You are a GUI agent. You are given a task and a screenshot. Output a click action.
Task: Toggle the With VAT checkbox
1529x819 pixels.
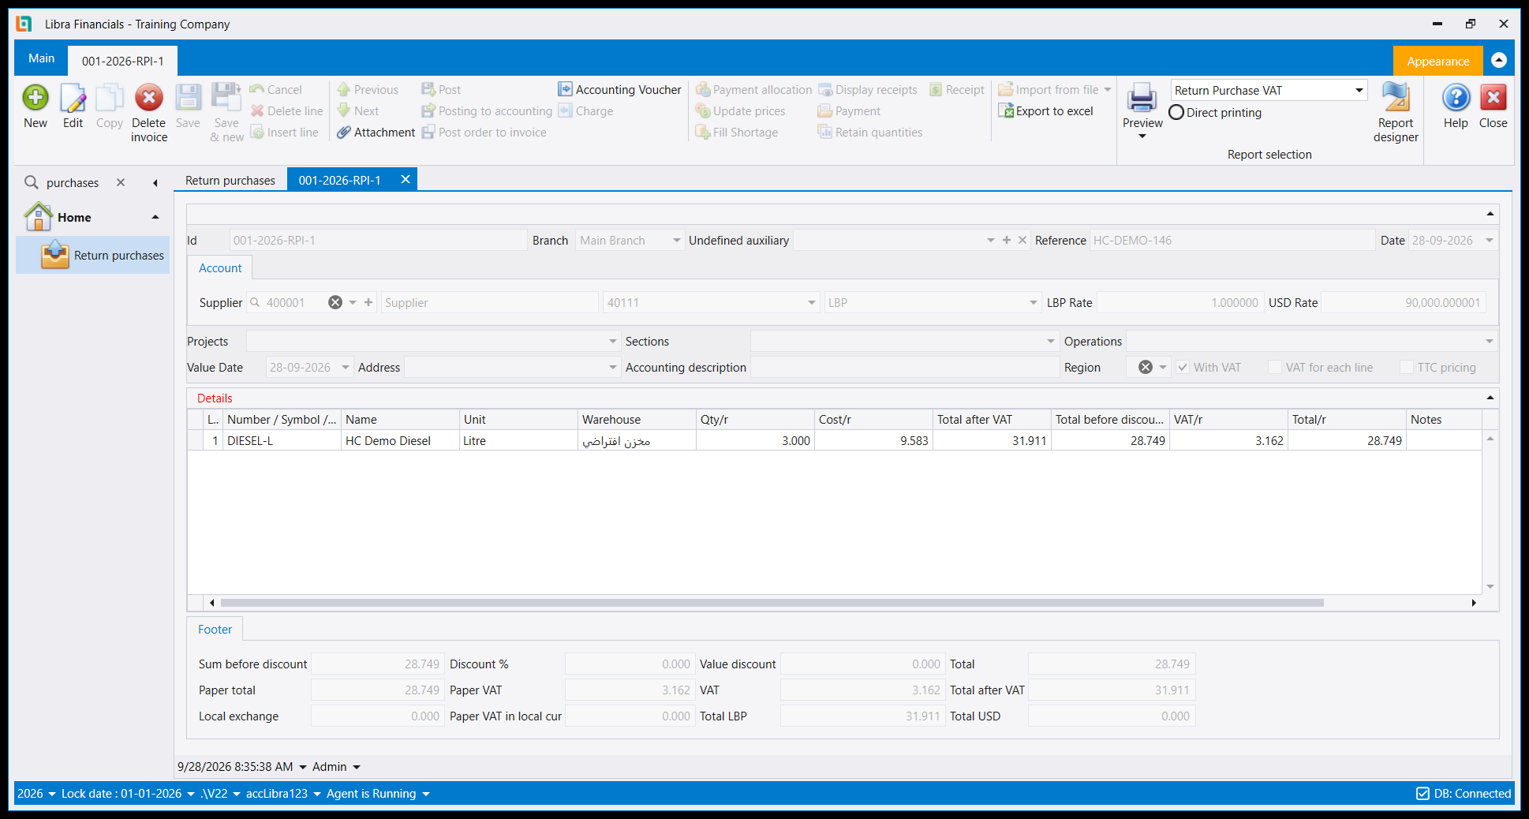(1183, 368)
